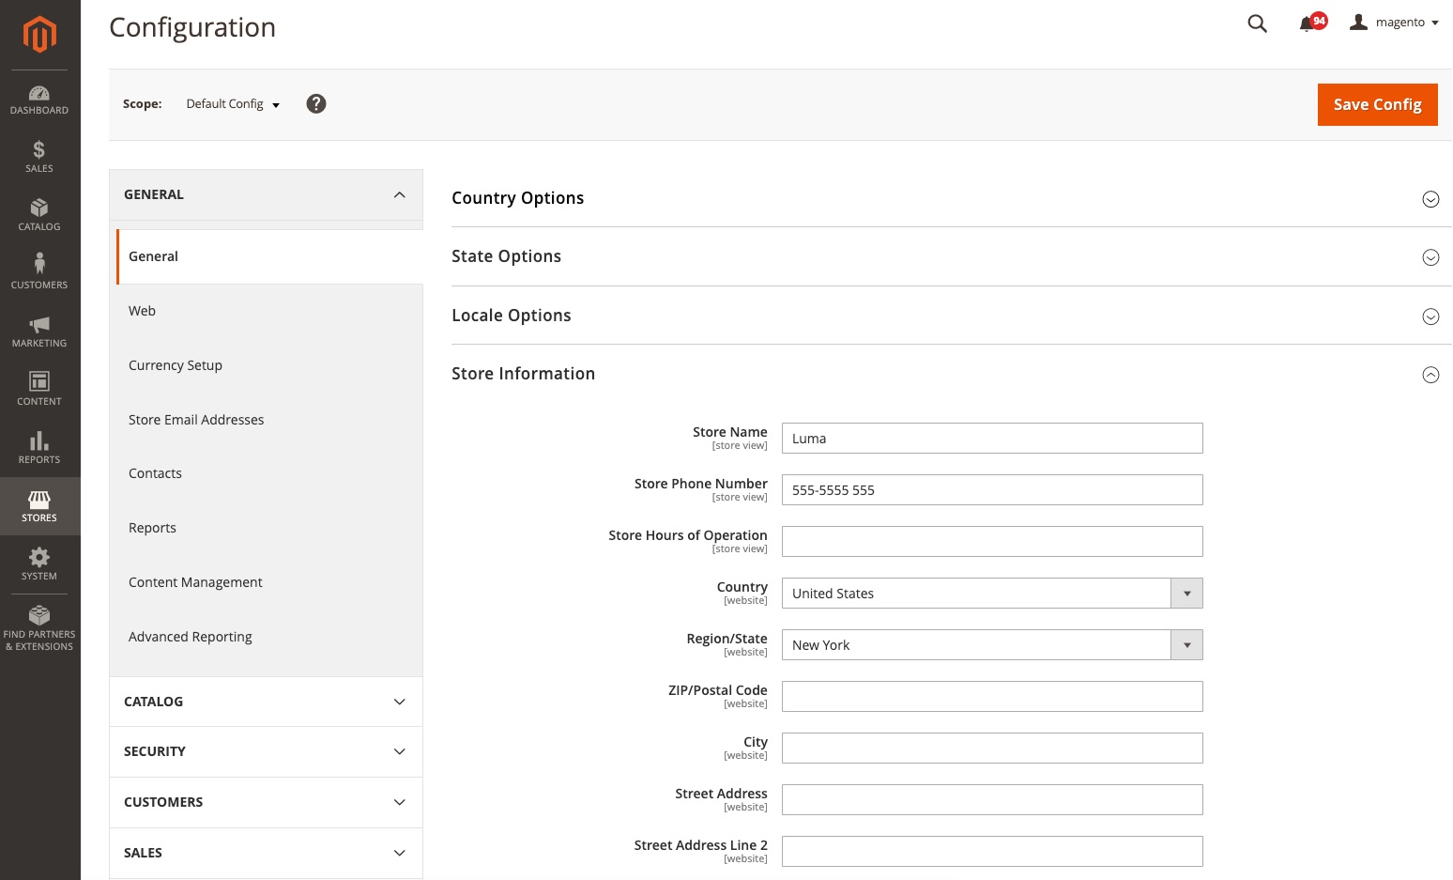Select the Currency Setup tab

(x=176, y=365)
